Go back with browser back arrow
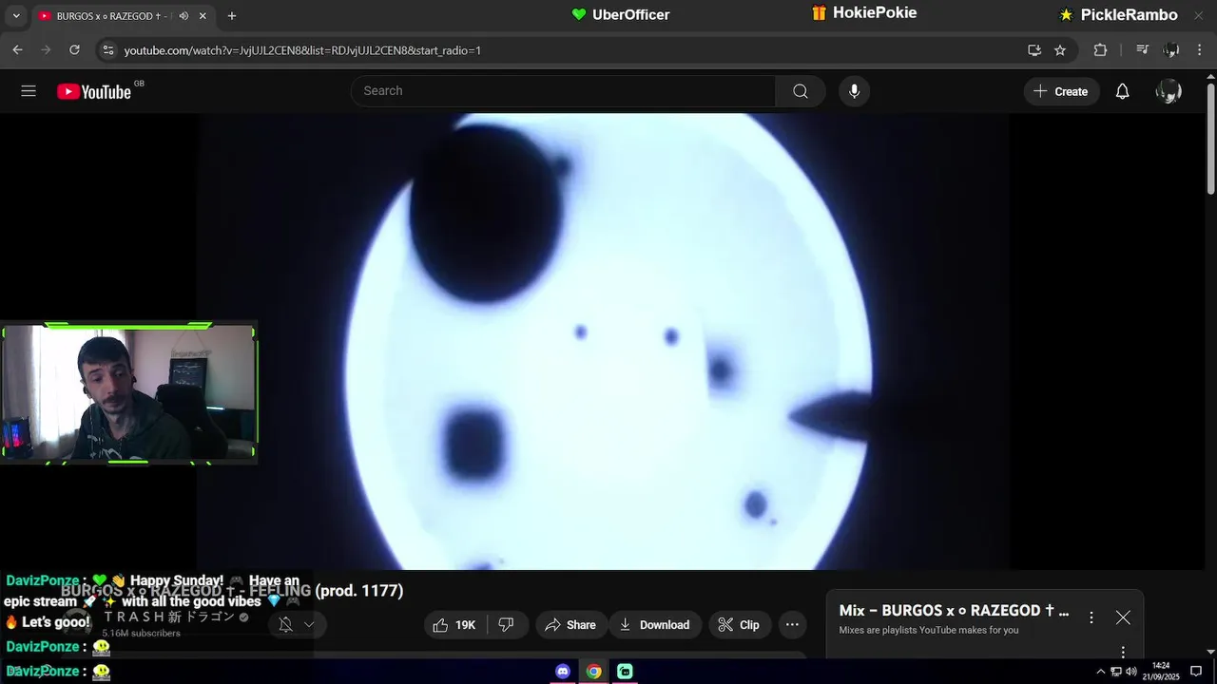 (17, 50)
